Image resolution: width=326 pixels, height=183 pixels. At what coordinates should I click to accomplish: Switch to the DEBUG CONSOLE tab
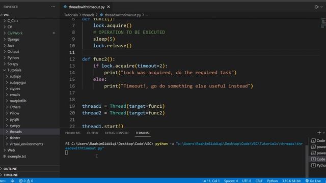coord(117,133)
